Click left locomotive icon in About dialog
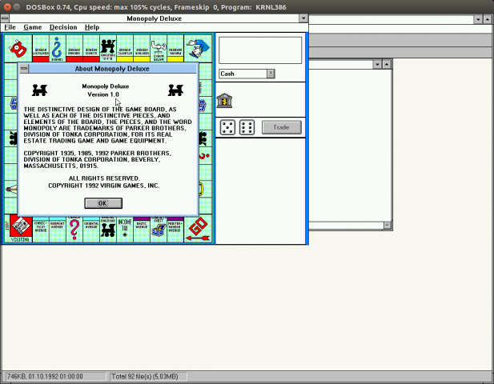 [x=40, y=90]
